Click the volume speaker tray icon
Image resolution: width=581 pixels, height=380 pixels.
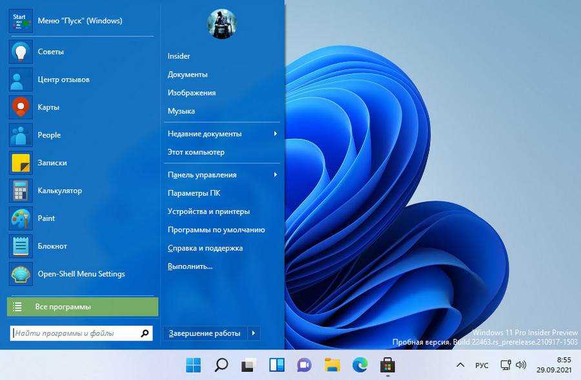click(521, 365)
